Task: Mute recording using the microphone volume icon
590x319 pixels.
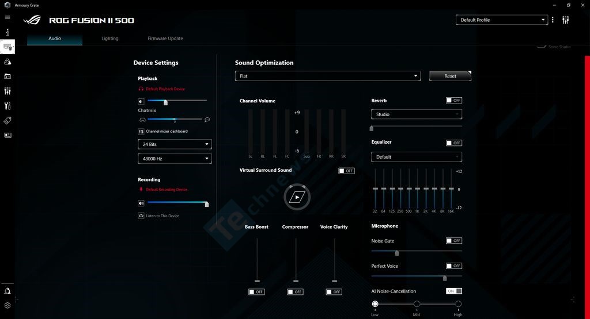Action: click(141, 203)
